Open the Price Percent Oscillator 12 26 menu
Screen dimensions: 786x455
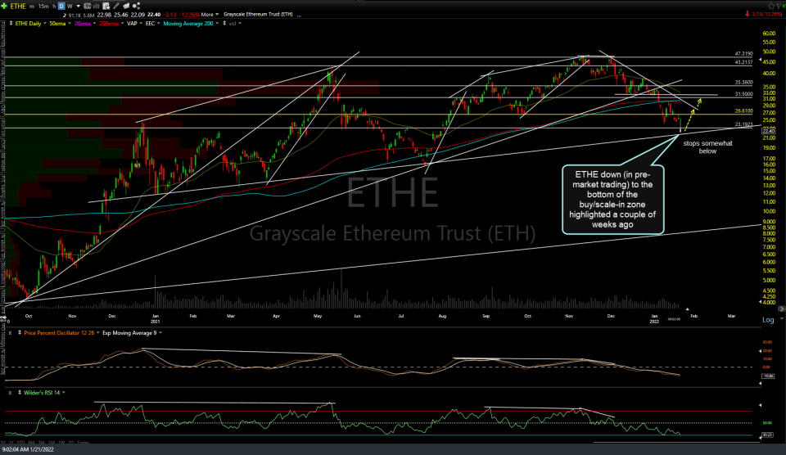[97, 333]
